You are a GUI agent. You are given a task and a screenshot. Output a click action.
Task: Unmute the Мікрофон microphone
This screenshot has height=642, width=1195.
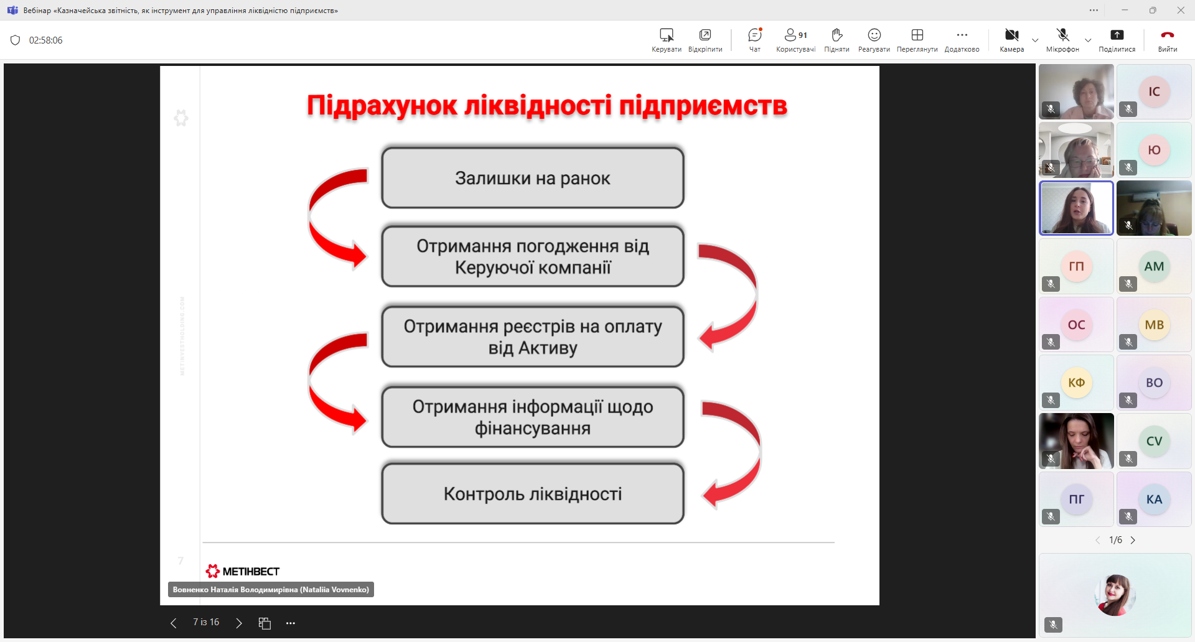[x=1062, y=39]
